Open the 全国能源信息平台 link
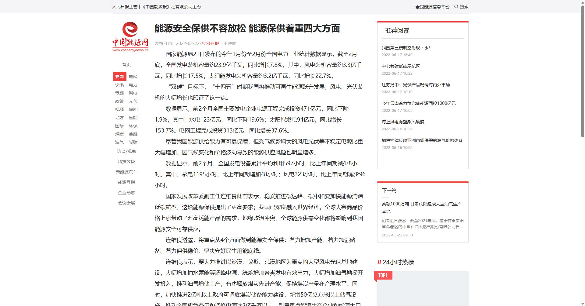The height and width of the screenshot is (306, 585). 432,7
